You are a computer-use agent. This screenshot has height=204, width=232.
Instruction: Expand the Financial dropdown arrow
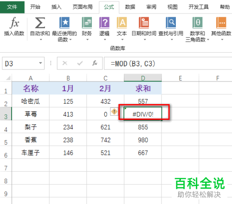88,40
